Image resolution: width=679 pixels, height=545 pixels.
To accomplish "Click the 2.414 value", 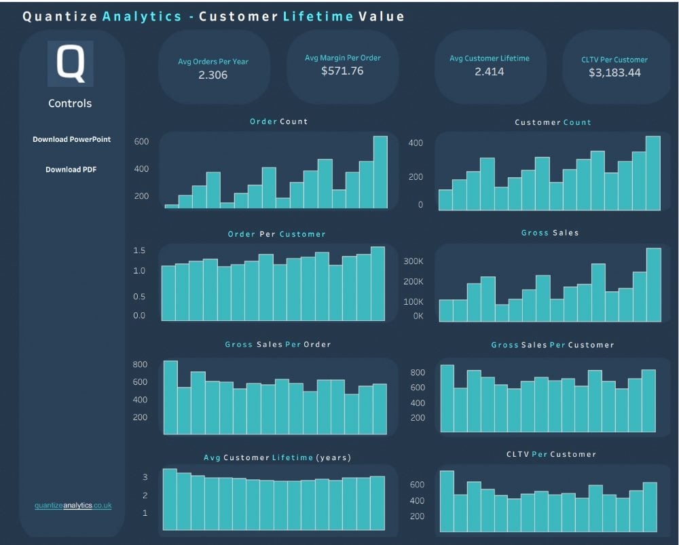I will click(490, 71).
